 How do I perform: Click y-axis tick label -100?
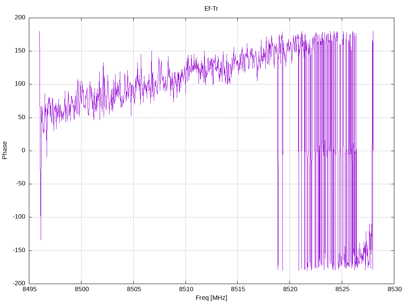click(19, 217)
